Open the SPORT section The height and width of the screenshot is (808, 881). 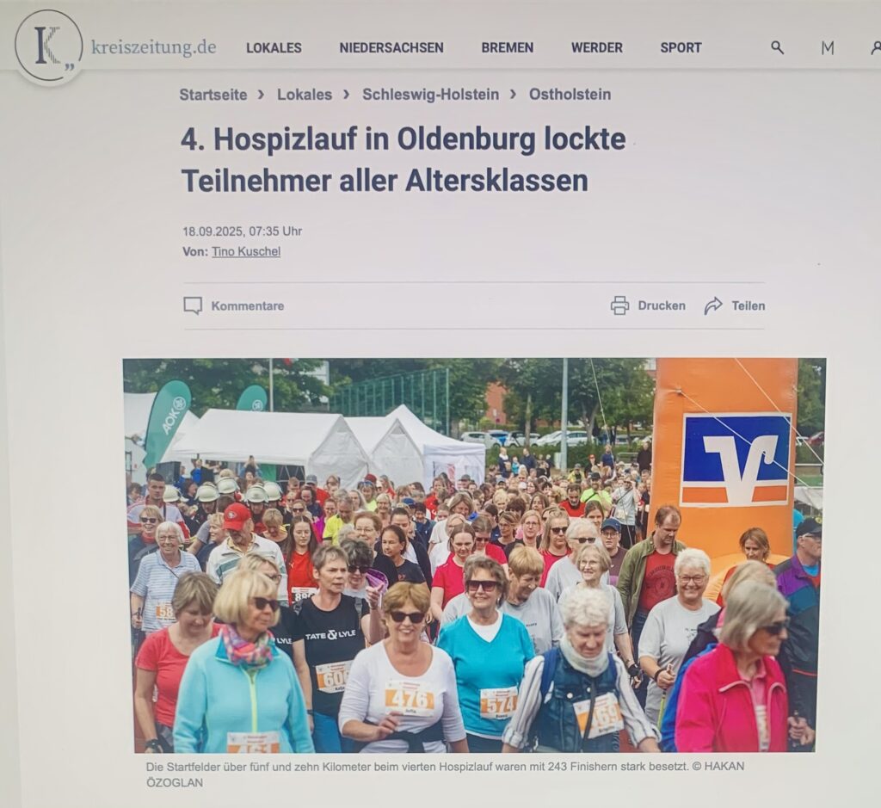coord(681,48)
